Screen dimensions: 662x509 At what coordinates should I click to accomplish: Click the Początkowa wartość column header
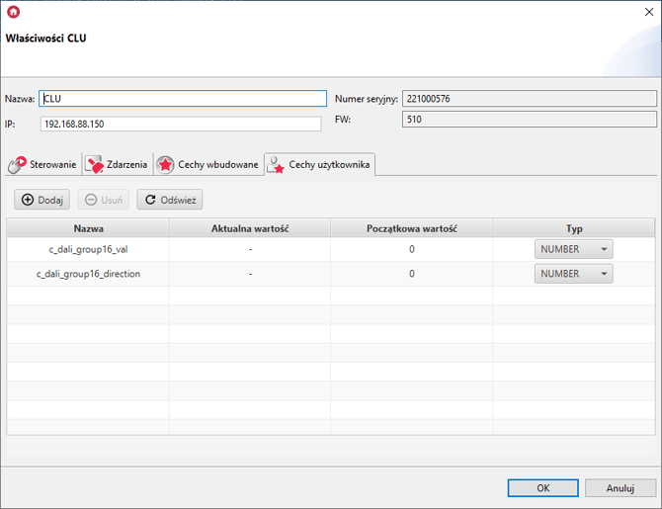(x=411, y=228)
